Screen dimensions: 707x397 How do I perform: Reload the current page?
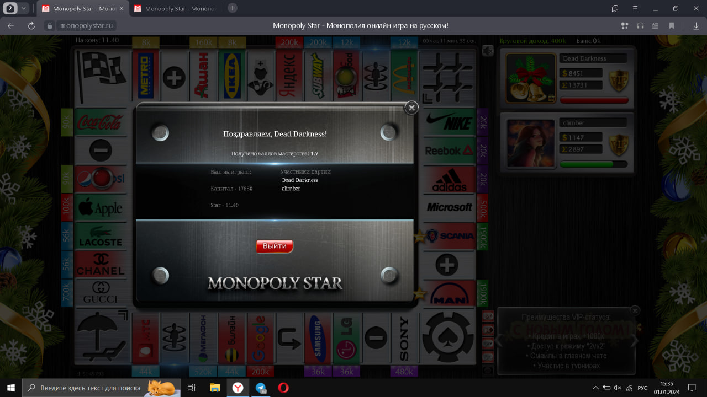tap(31, 25)
